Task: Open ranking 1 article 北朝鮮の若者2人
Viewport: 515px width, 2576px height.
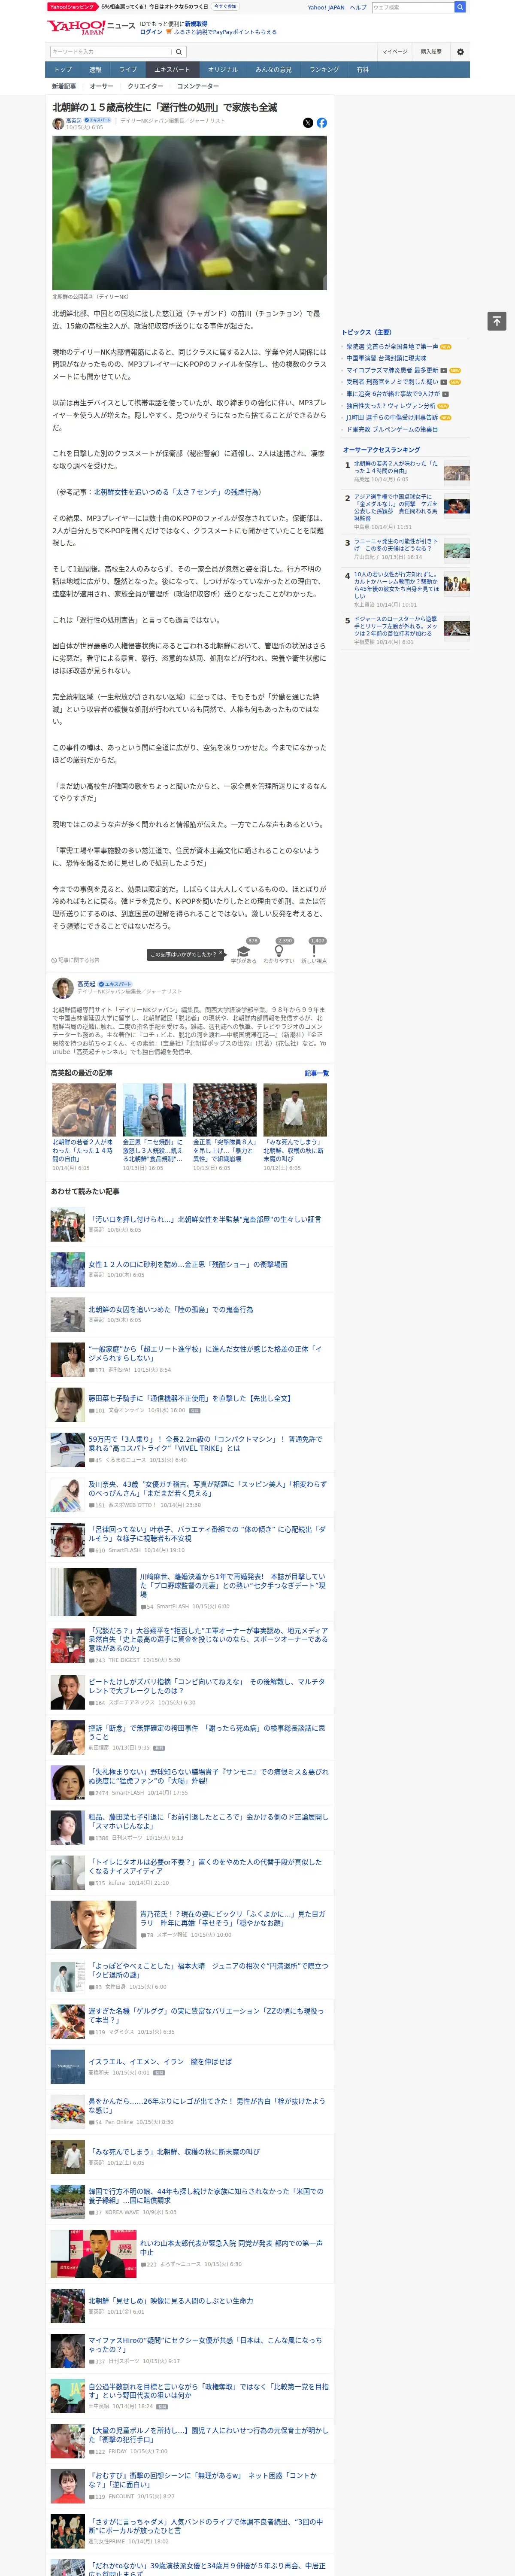Action: 396,467
